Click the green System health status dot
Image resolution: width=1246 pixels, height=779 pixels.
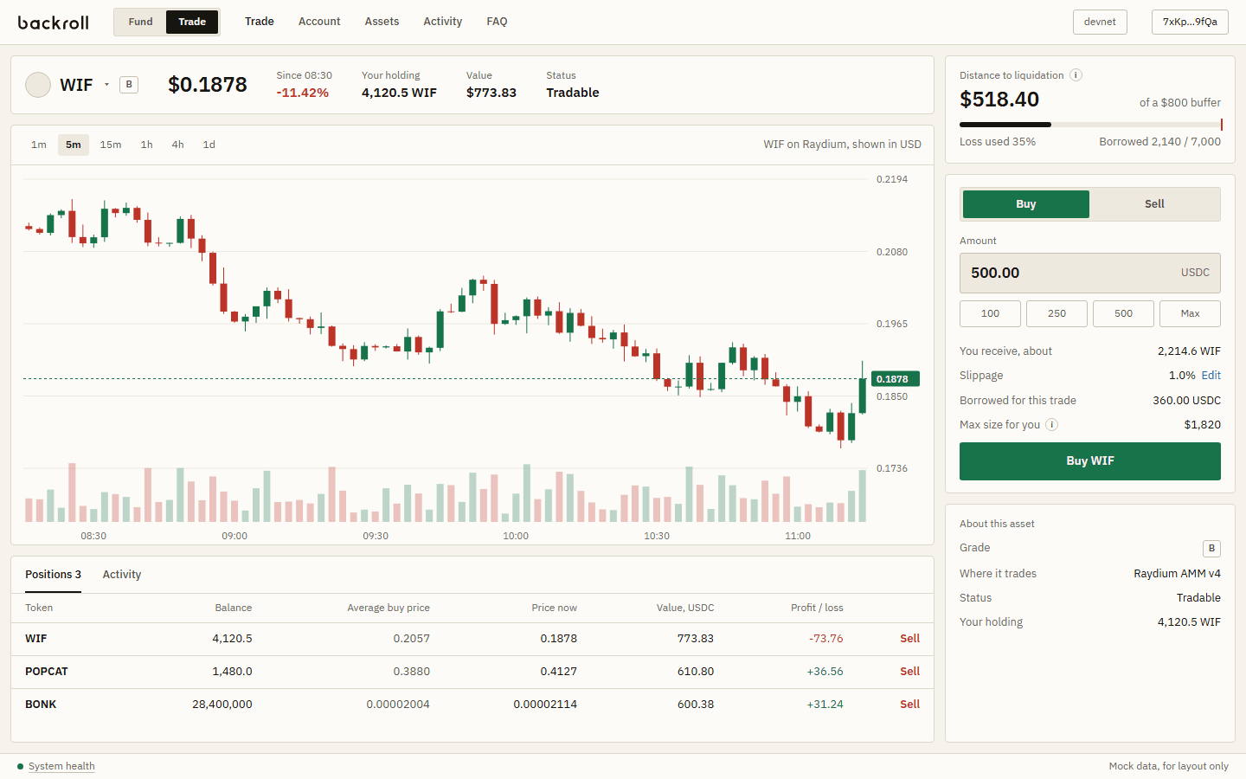(x=20, y=766)
